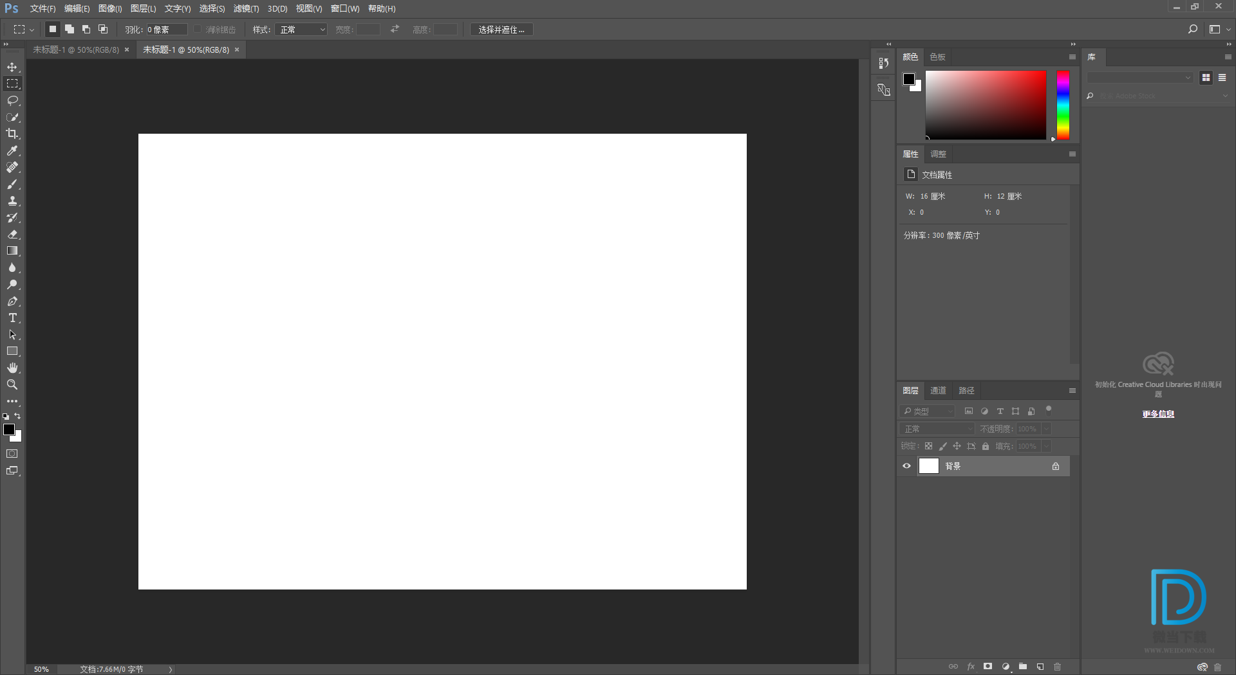The image size is (1236, 675).
Task: Enable Subtract from Selection mode
Action: [86, 29]
